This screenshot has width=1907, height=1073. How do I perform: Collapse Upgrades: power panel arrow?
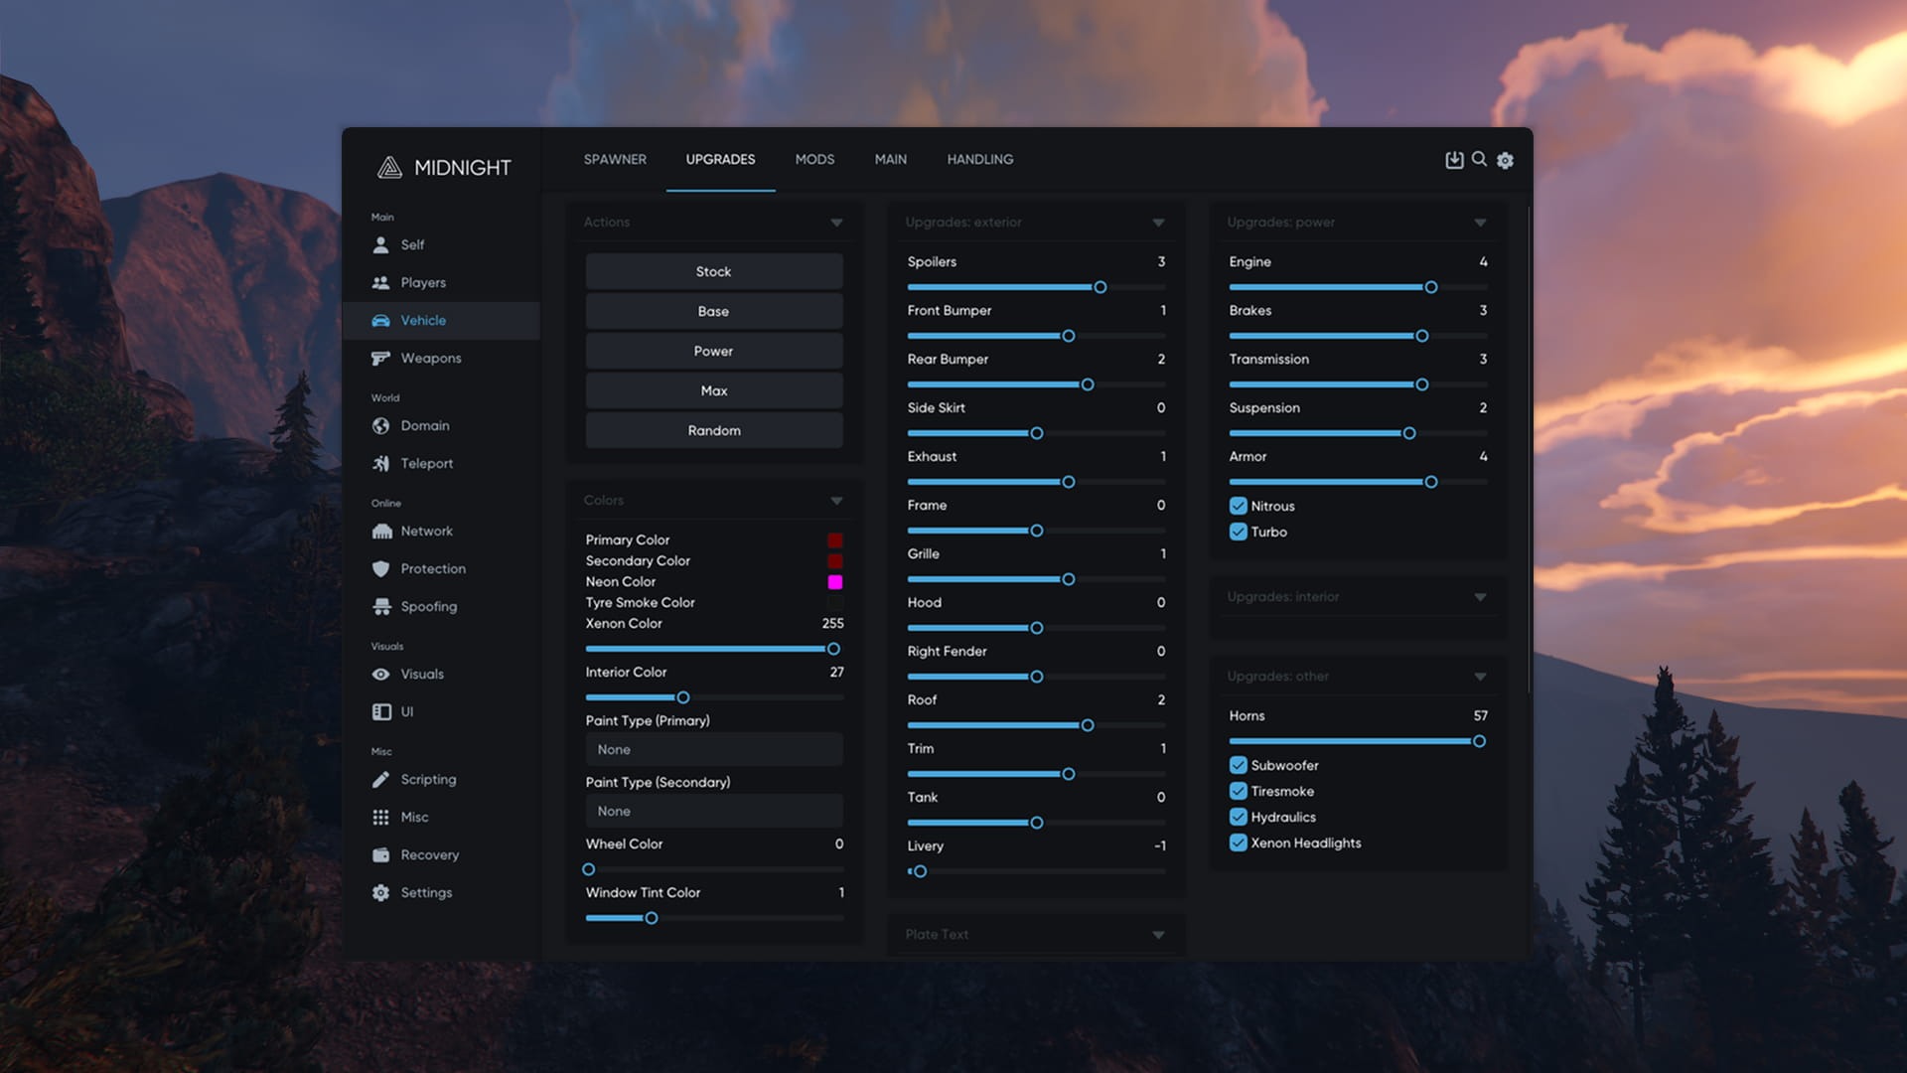coord(1480,223)
